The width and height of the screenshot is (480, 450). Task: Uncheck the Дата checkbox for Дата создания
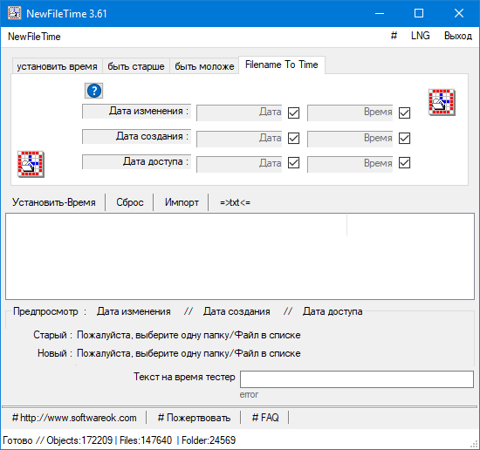tap(293, 139)
